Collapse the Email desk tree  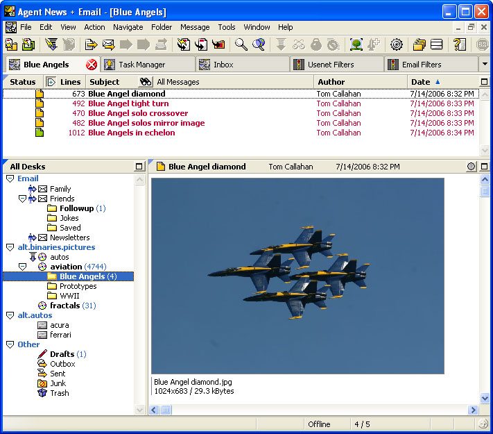coord(10,178)
